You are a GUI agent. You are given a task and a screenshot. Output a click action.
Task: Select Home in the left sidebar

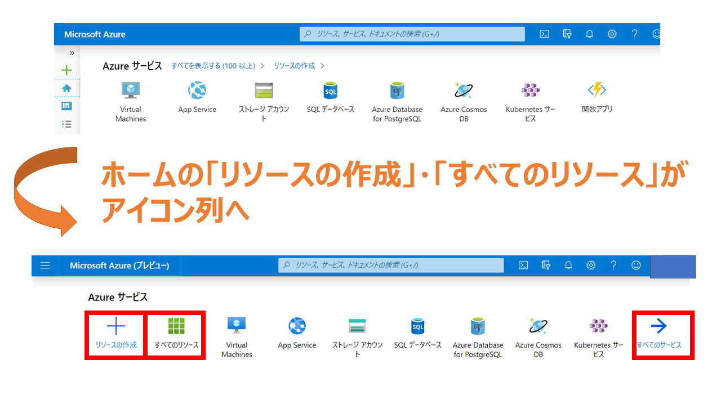coord(66,88)
